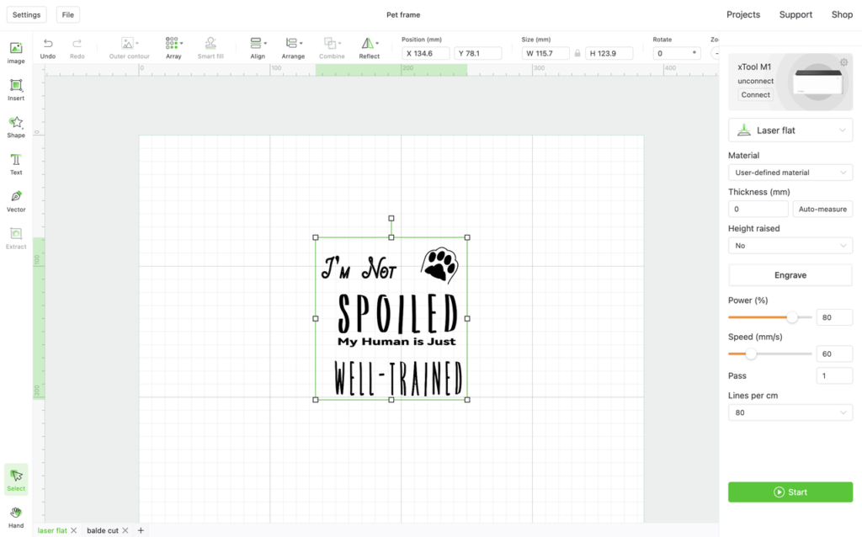Screen dimensions: 862x537
Task: Open the Height raised dropdown
Action: click(x=790, y=246)
